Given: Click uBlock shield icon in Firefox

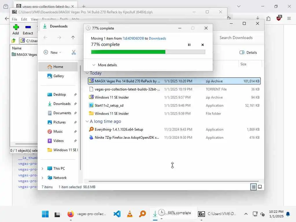Looking at the screenshot, I should tap(279, 18).
